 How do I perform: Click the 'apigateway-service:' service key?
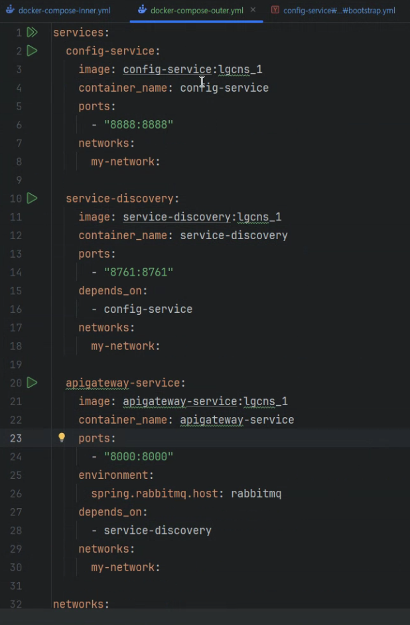coord(126,383)
